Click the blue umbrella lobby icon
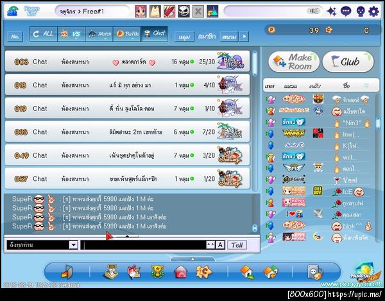The height and width of the screenshot is (301, 385). click(x=12, y=11)
